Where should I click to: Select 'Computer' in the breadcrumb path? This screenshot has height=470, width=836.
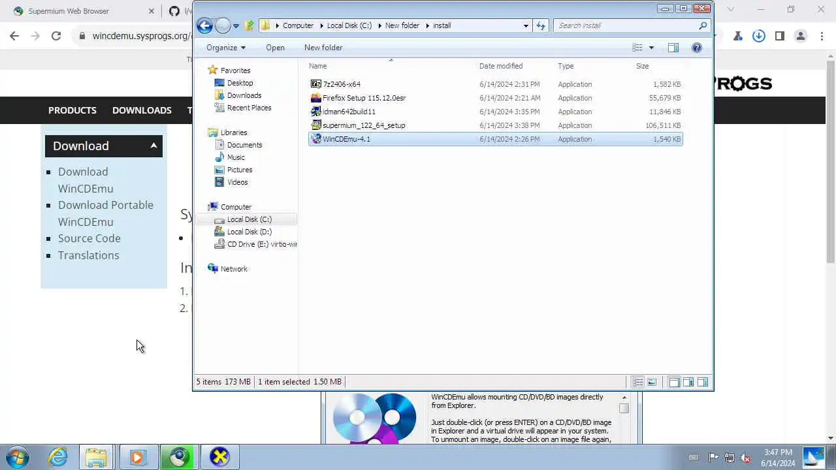point(298,25)
